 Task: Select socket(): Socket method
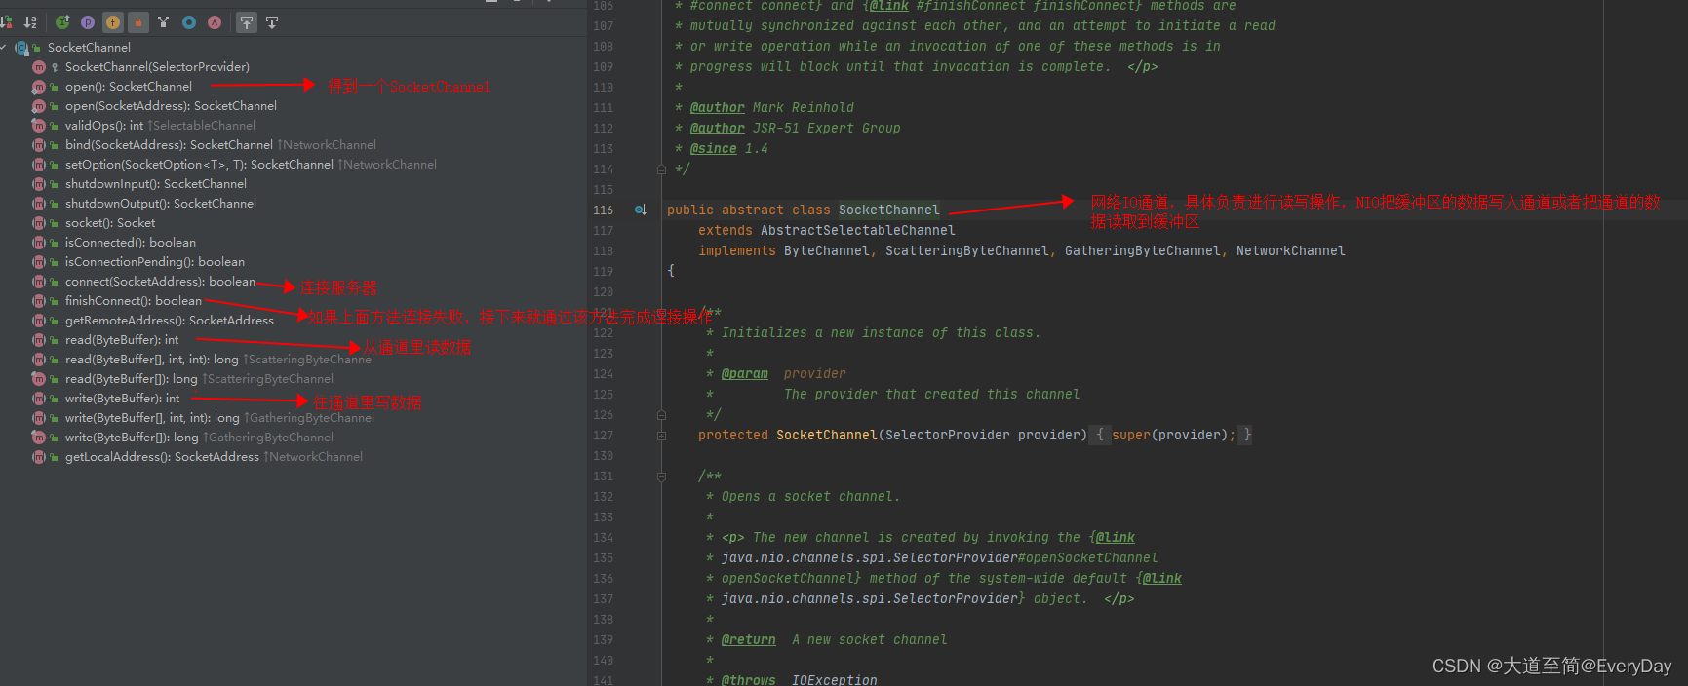(110, 222)
